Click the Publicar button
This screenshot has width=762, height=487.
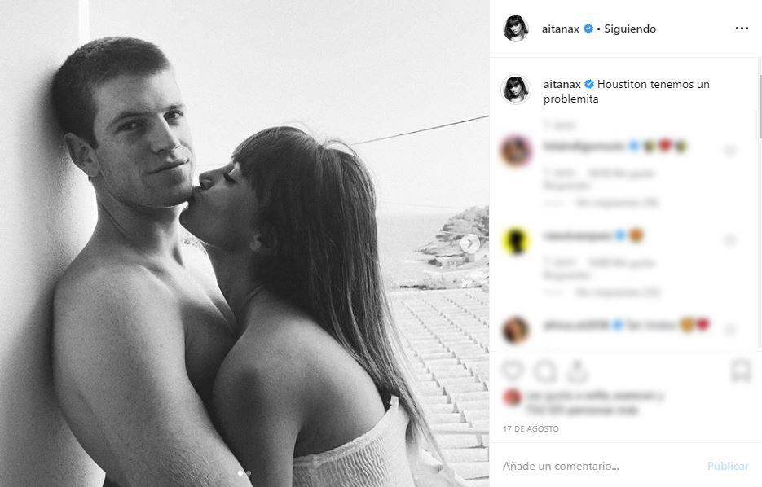coord(728,466)
